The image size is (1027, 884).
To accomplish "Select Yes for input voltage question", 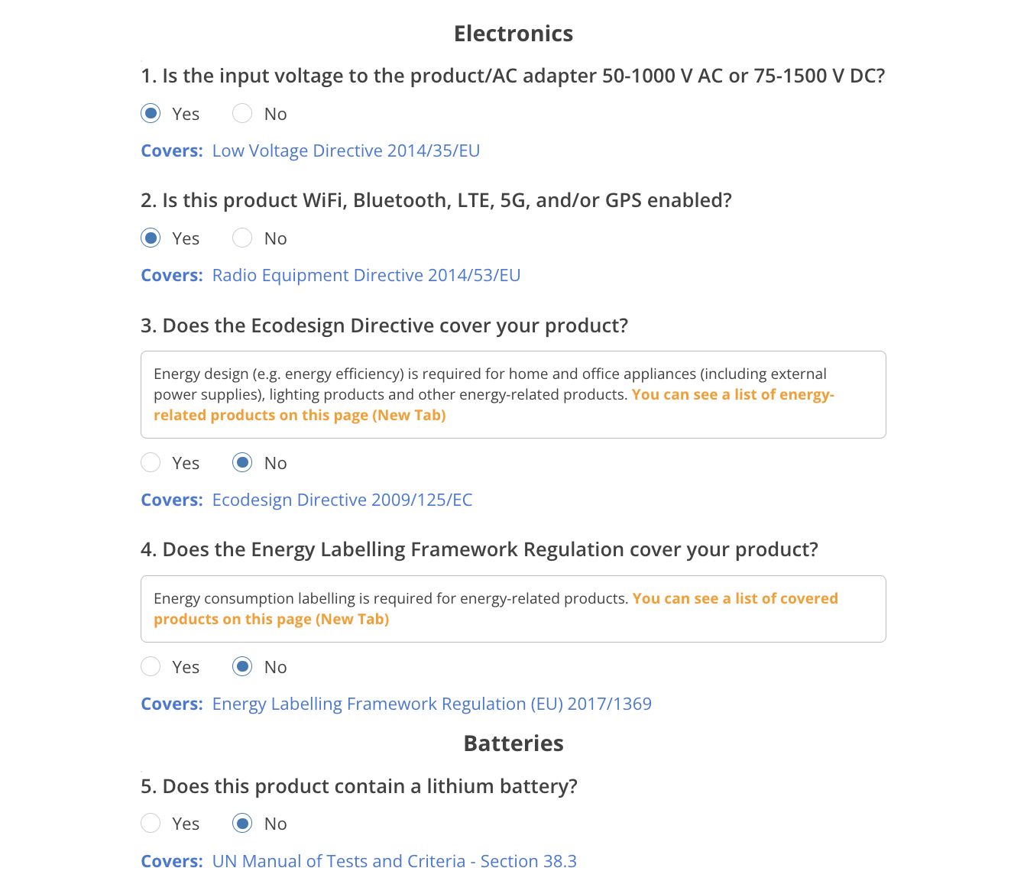I will tap(151, 114).
